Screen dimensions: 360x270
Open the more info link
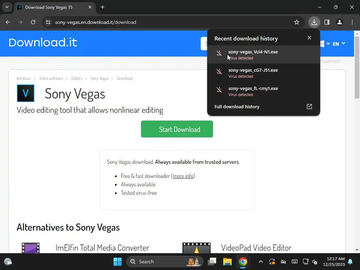pyautogui.click(x=183, y=176)
